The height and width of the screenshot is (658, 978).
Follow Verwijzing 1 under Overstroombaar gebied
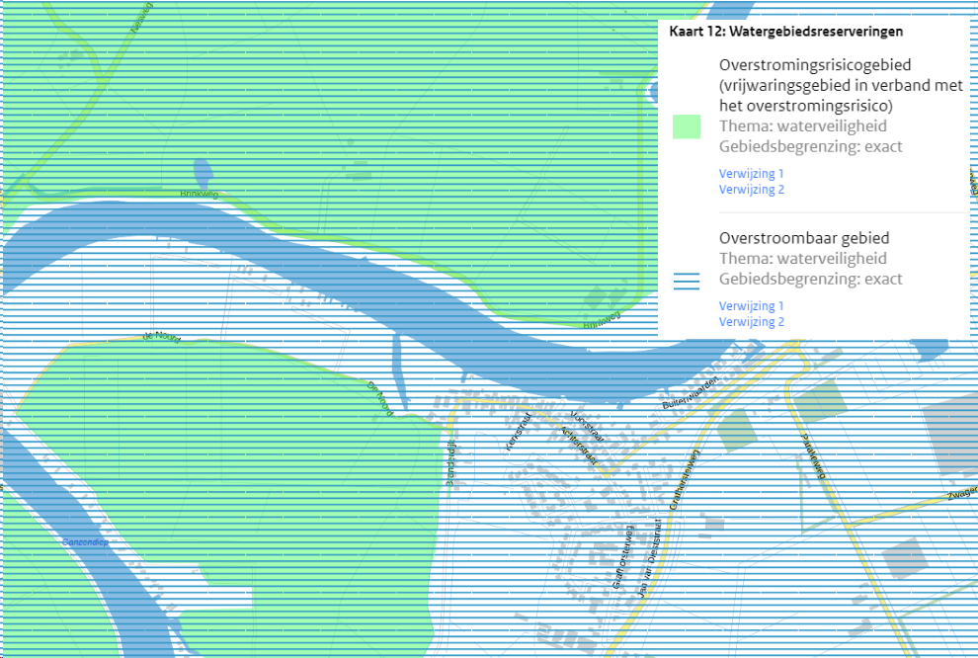click(x=751, y=306)
